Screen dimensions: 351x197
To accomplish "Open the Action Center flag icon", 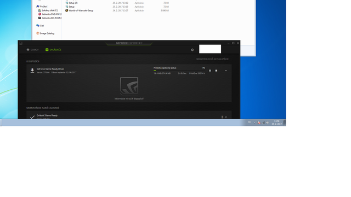I will coord(259,123).
